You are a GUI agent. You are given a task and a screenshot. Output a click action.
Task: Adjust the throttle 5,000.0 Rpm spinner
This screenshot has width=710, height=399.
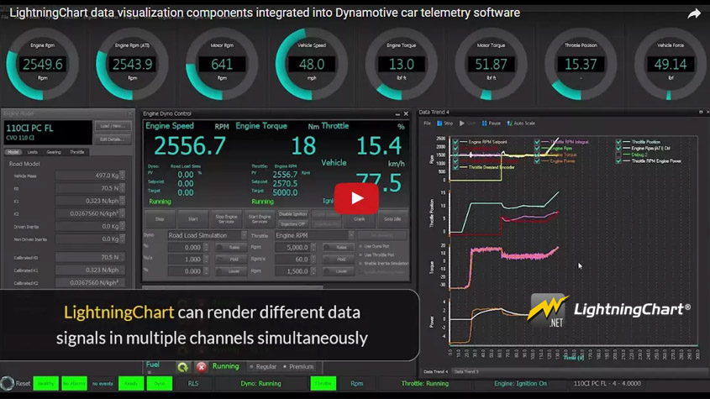[x=313, y=247]
